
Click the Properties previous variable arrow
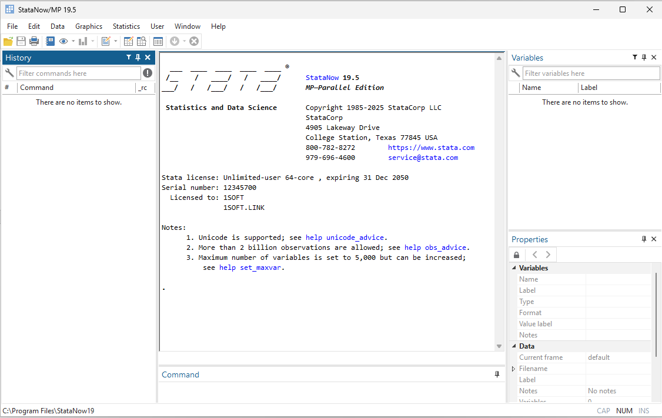[x=535, y=255]
